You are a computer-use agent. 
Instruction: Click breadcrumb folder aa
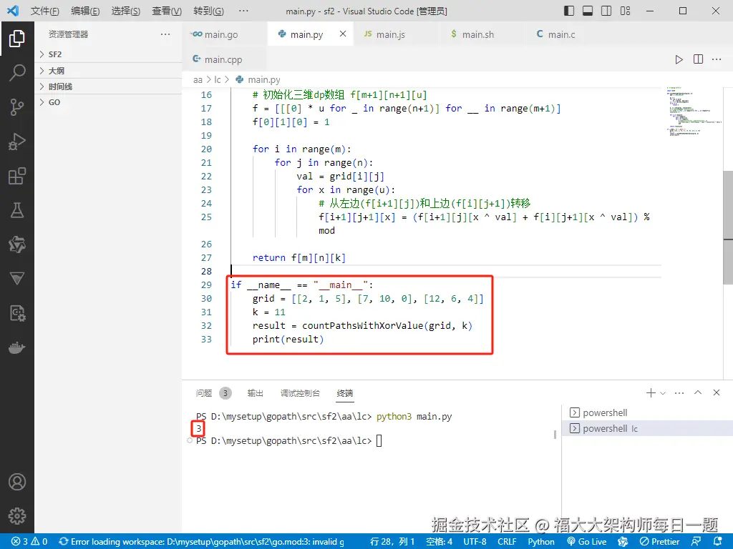(198, 80)
